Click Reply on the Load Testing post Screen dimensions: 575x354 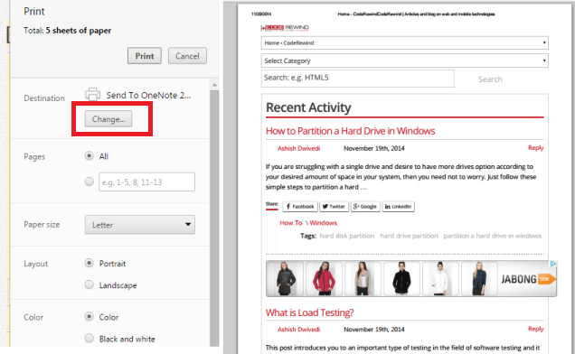[536, 329]
